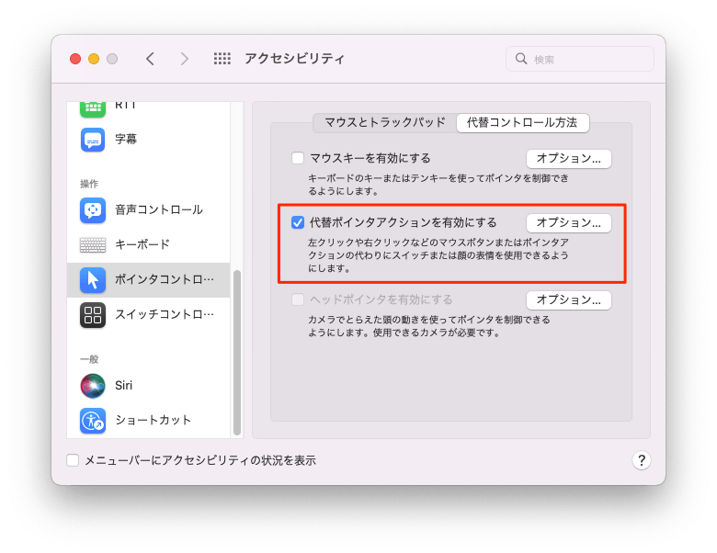The image size is (717, 553).
Task: Click the 字幕 (captions) sidebar icon
Action: point(93,140)
